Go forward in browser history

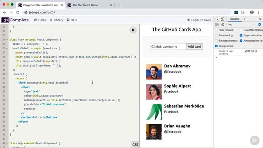click(11, 12)
